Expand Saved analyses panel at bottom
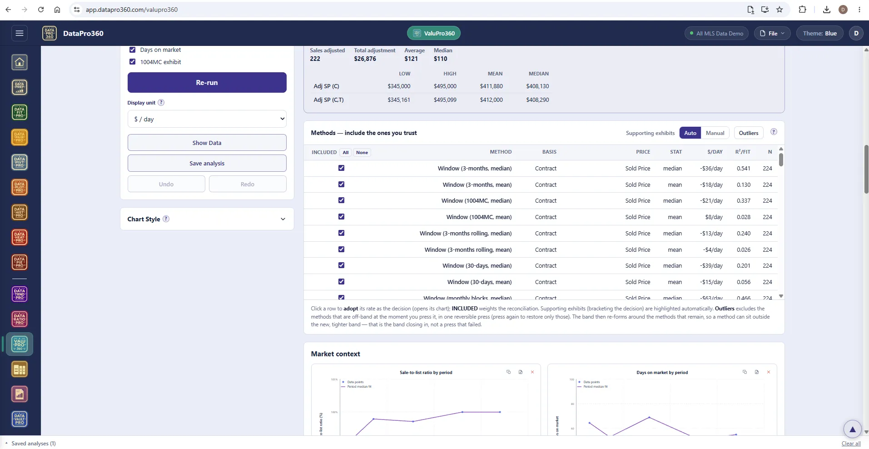The width and height of the screenshot is (869, 449). pos(30,444)
